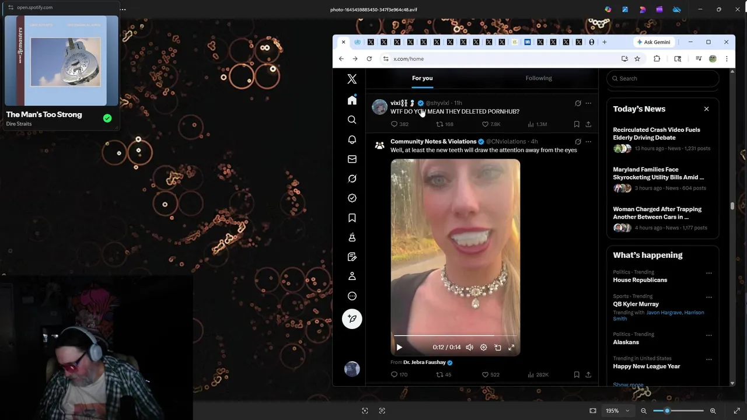Open three-dot menu on Community Notes post
This screenshot has height=420, width=747.
tap(588, 141)
